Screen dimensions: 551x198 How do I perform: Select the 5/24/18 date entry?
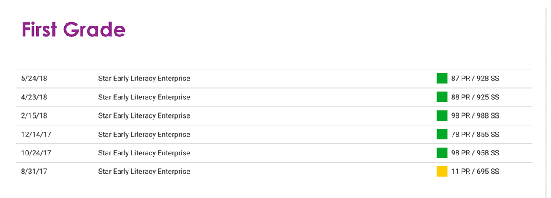click(34, 79)
